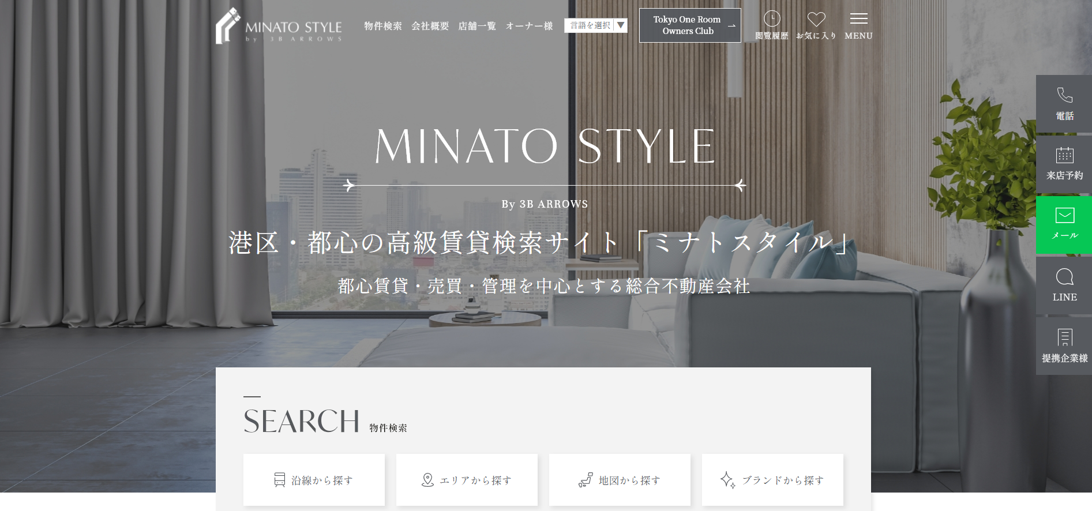Select 地図から探す search button
Image resolution: width=1092 pixels, height=511 pixels.
[620, 480]
